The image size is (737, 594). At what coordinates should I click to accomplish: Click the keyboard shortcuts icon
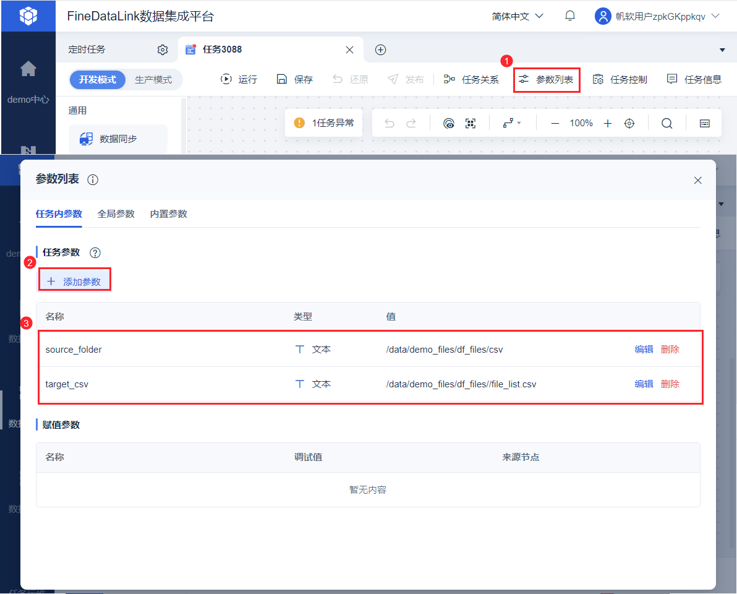coord(705,123)
